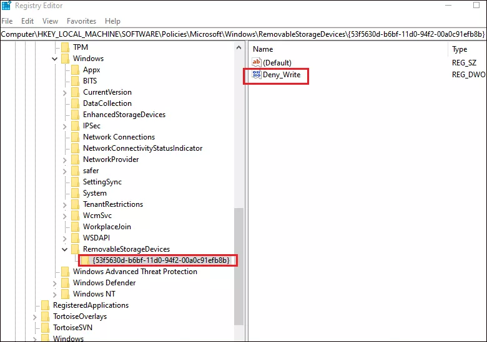Open the Favorites menu
The image size is (487, 342).
pos(81,21)
